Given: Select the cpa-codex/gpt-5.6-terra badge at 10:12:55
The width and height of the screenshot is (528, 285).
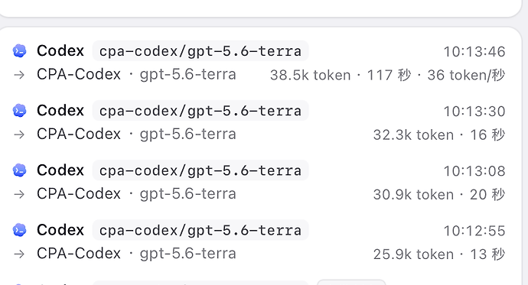Looking at the screenshot, I should (x=200, y=230).
